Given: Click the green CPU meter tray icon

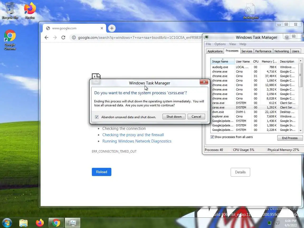Looking at the screenshot, I should click(x=269, y=223).
